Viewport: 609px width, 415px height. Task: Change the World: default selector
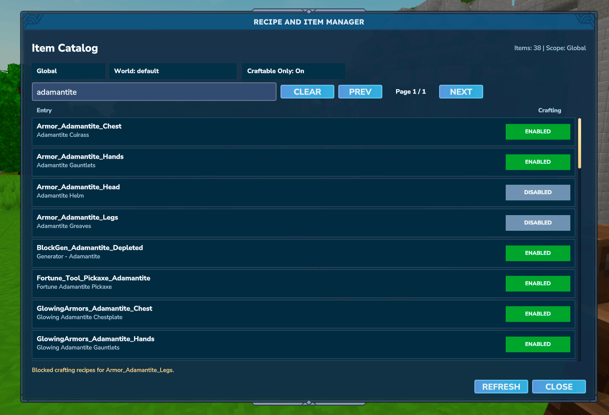click(173, 71)
